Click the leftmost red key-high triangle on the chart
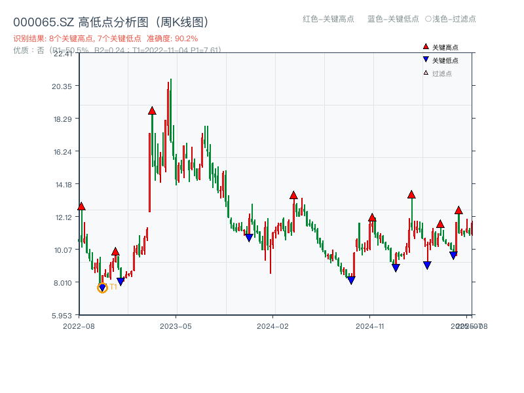This screenshot has width=524, height=393. coord(81,206)
